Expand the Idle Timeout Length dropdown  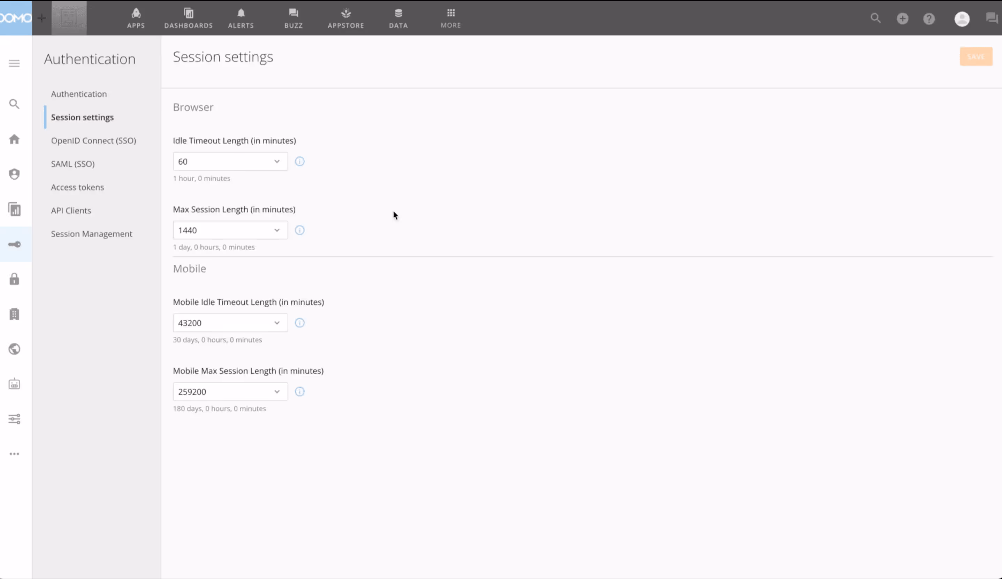coord(230,161)
